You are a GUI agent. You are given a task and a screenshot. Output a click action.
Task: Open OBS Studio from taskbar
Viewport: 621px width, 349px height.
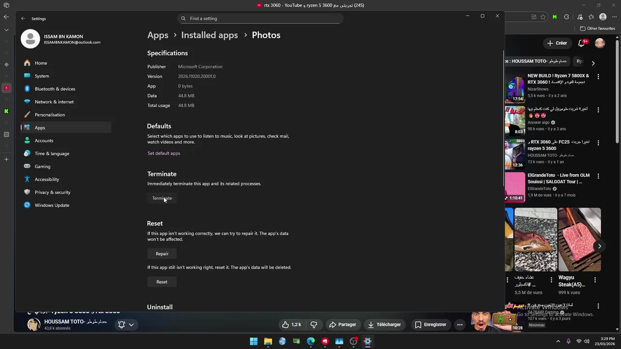(x=353, y=341)
